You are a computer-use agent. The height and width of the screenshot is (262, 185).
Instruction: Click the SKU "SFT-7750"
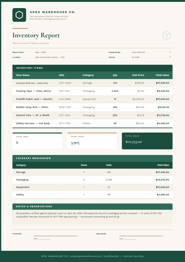(x=65, y=123)
